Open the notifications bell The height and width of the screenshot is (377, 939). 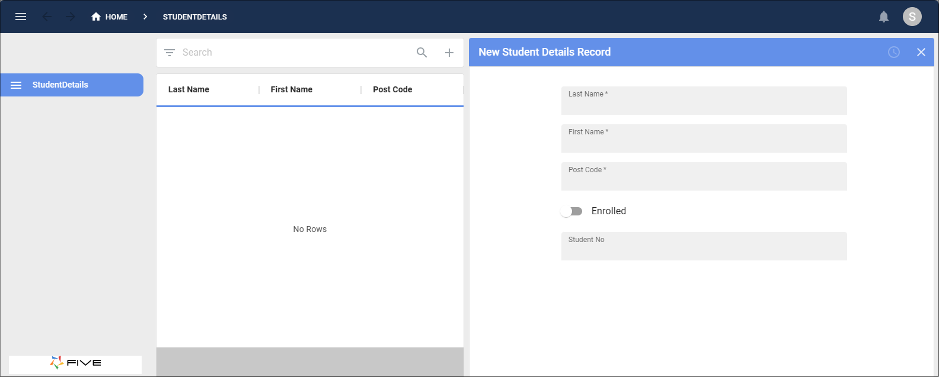click(x=883, y=17)
